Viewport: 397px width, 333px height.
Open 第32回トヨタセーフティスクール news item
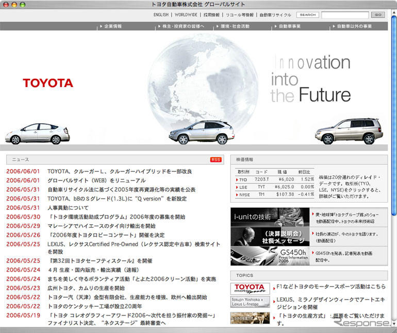[100, 261]
